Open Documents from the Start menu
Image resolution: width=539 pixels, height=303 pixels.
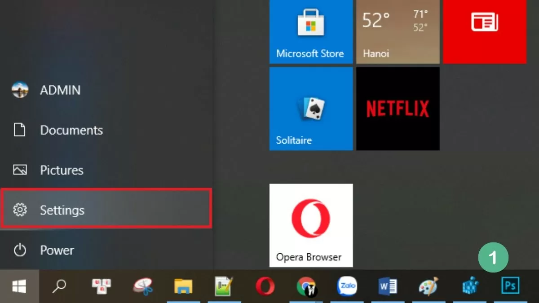pyautogui.click(x=71, y=130)
